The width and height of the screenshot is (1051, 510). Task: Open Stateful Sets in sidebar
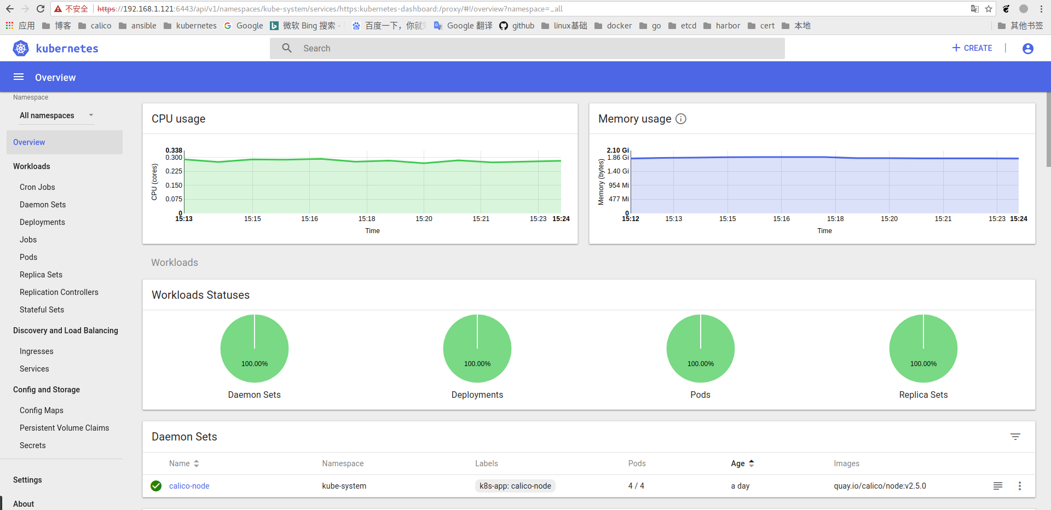[42, 310]
